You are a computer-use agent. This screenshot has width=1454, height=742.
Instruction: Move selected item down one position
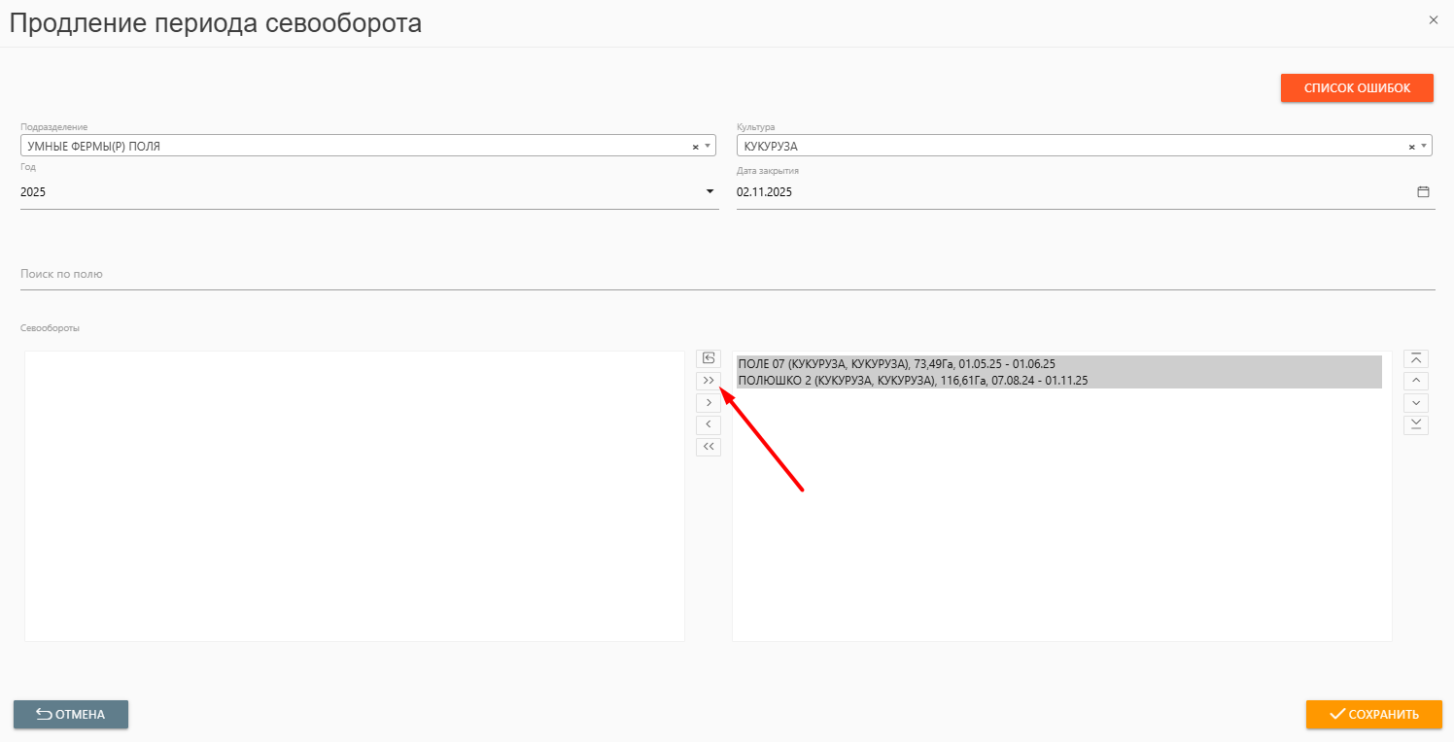tap(1416, 403)
